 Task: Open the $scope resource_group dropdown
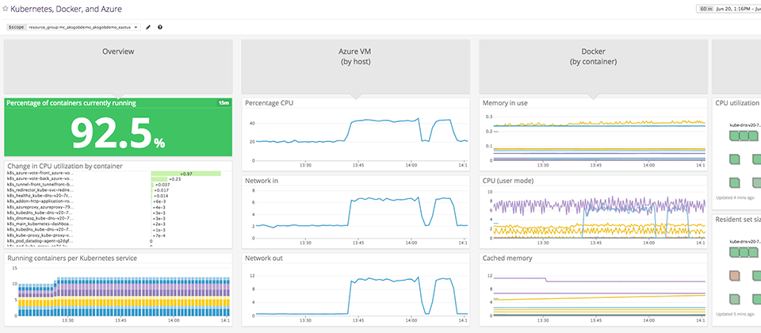click(x=83, y=27)
